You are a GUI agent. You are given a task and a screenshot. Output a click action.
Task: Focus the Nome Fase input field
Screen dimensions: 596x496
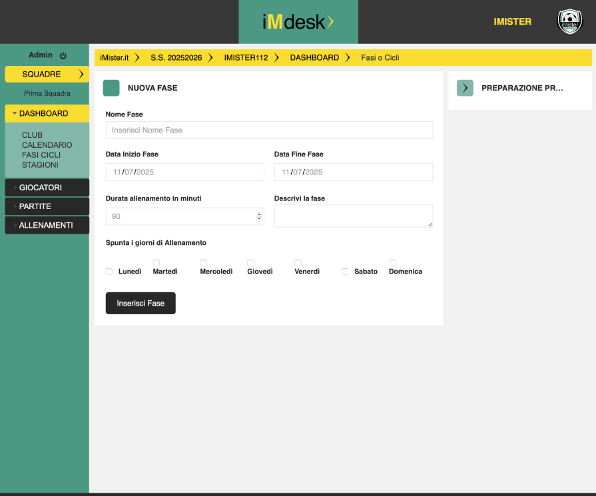[x=269, y=130]
